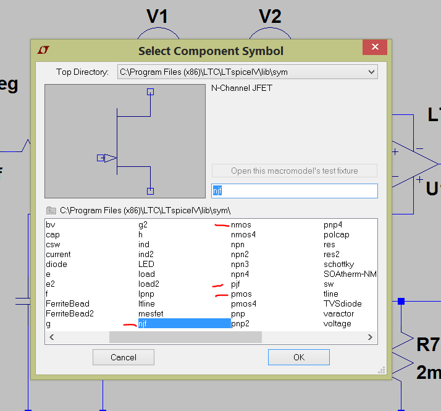Select the TVSdiode component
441x411 pixels.
pyautogui.click(x=343, y=303)
